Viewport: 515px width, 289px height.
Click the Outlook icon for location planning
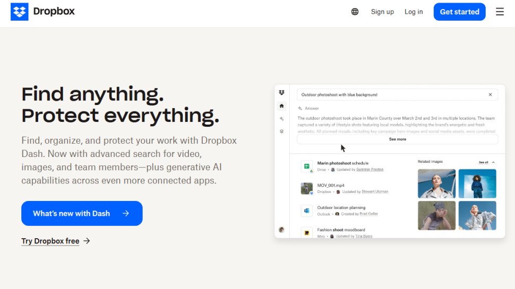click(306, 211)
